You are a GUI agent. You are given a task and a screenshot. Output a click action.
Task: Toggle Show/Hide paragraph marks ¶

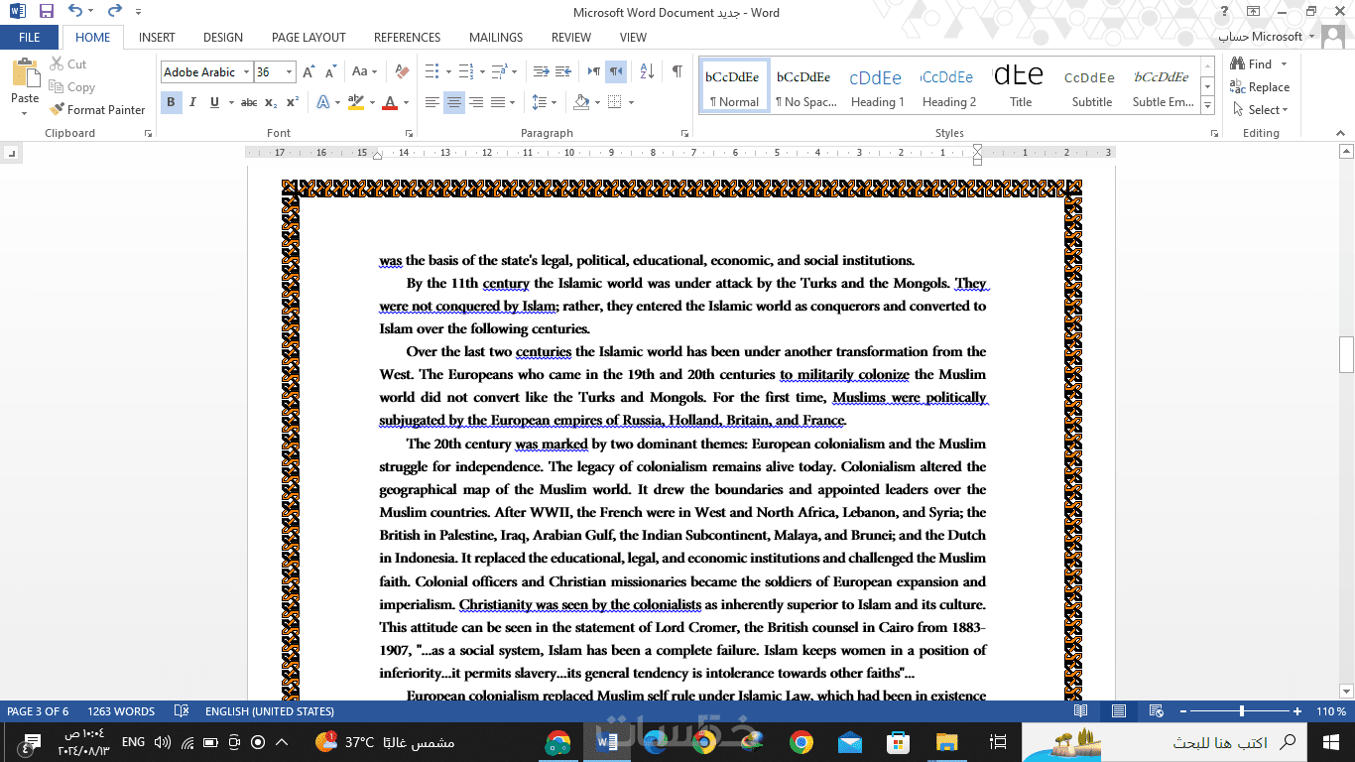[677, 71]
